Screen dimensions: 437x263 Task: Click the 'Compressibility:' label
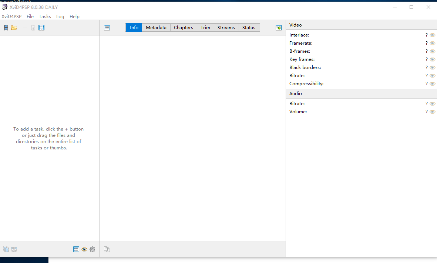pyautogui.click(x=306, y=84)
